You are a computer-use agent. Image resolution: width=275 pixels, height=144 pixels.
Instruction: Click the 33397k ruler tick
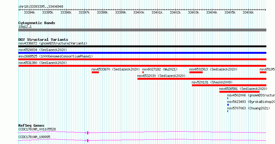[x=84, y=12]
